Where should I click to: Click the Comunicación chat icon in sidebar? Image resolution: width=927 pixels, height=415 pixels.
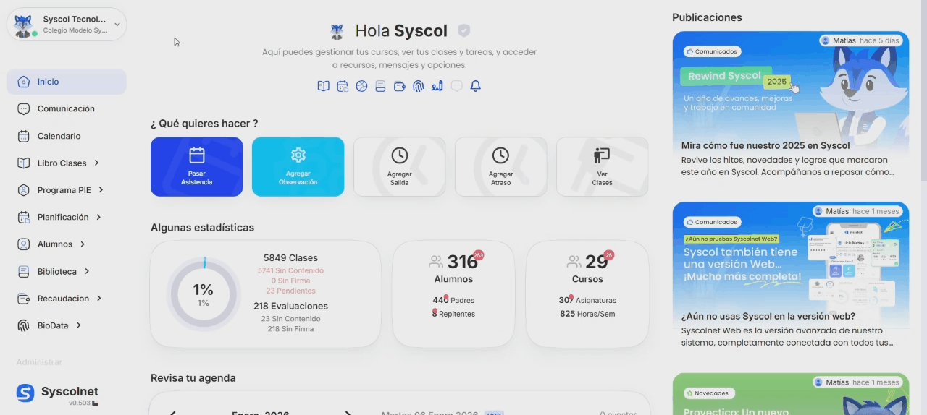pos(24,108)
